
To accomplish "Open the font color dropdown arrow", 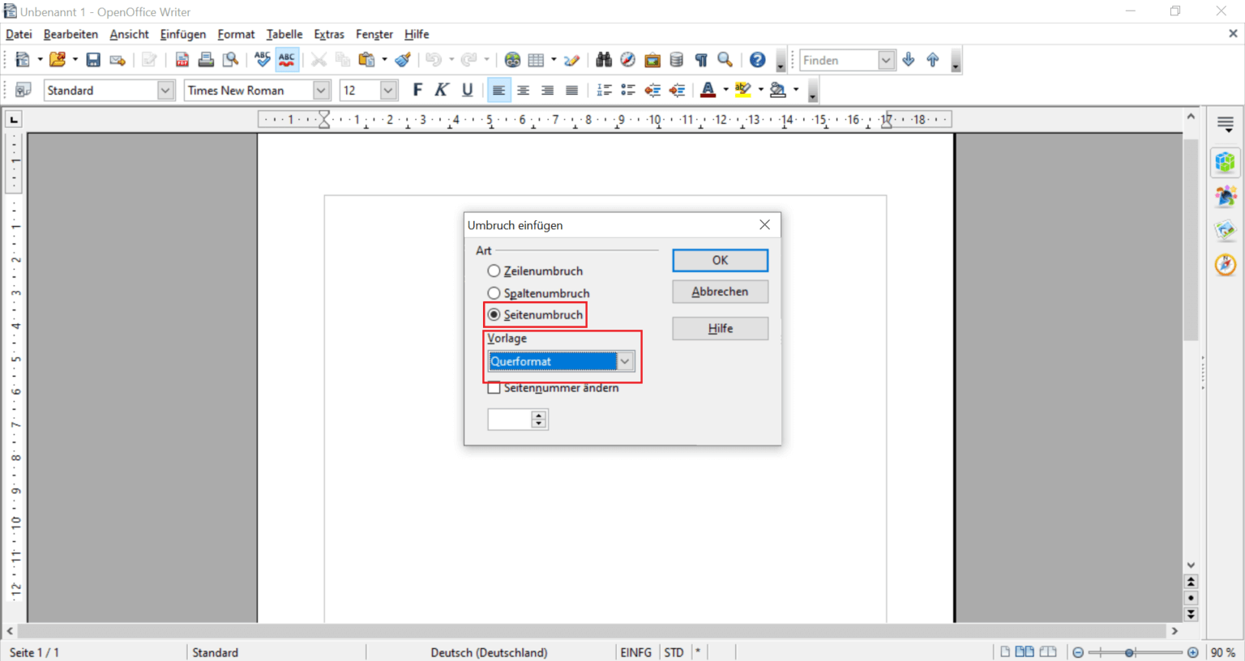I will 725,90.
